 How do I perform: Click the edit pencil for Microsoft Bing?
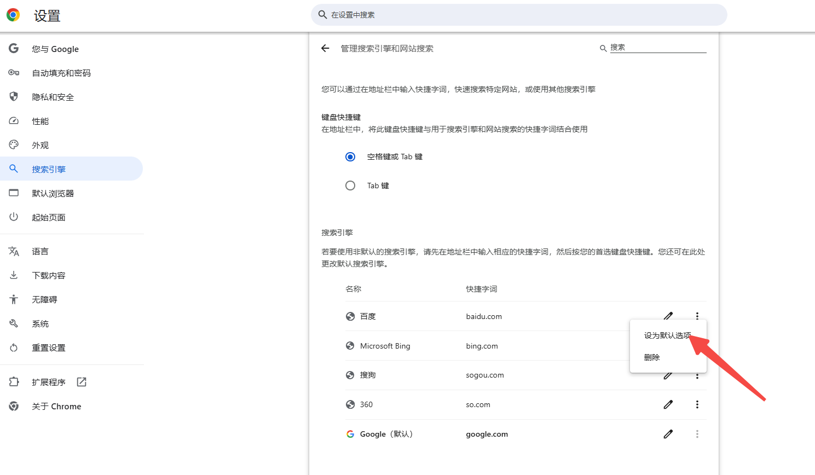coord(668,345)
